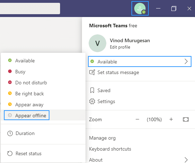195x163 pixels.
Task: Click the green Available dot in submenu
Action: pos(10,60)
